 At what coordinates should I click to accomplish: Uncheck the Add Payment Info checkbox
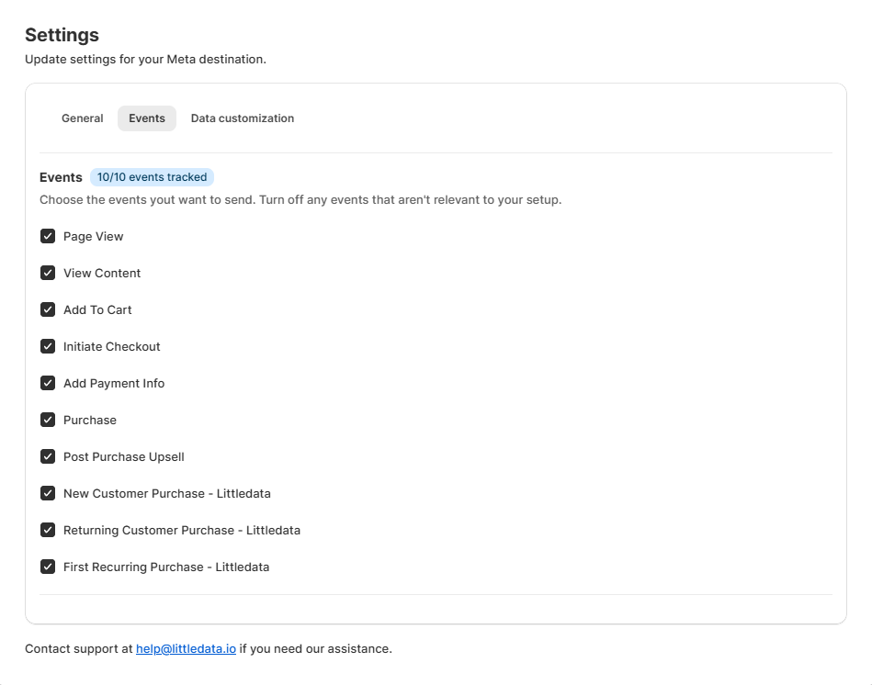pyautogui.click(x=48, y=383)
